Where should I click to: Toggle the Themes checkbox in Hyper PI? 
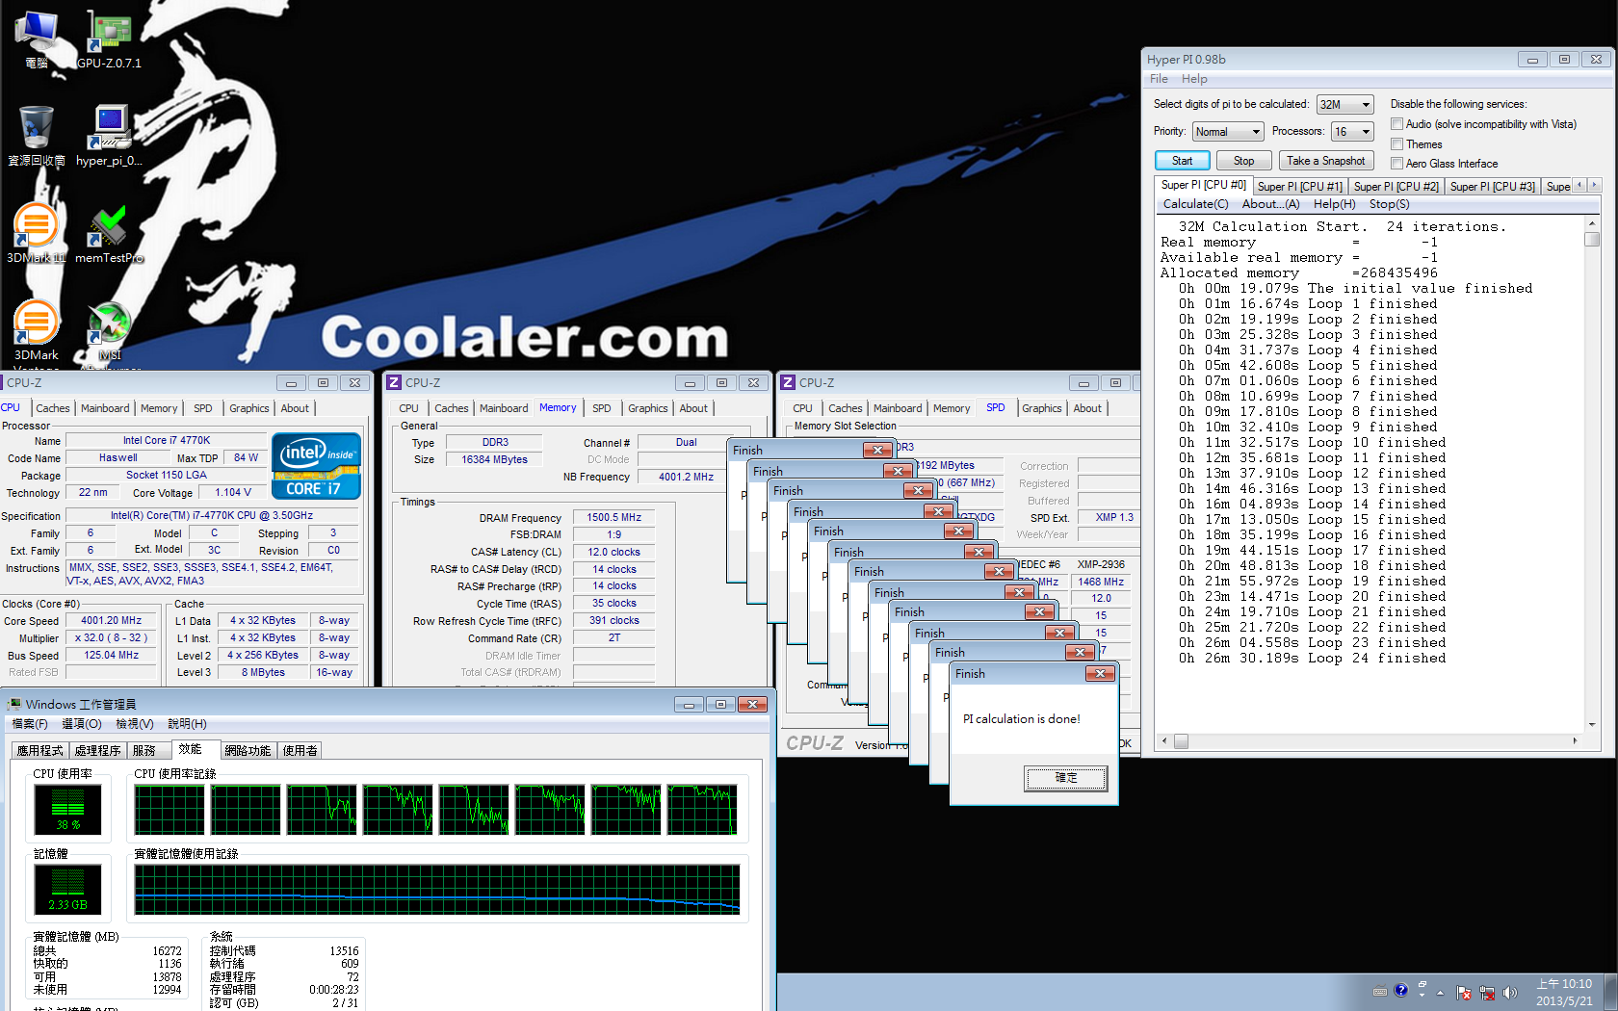pyautogui.click(x=1396, y=144)
